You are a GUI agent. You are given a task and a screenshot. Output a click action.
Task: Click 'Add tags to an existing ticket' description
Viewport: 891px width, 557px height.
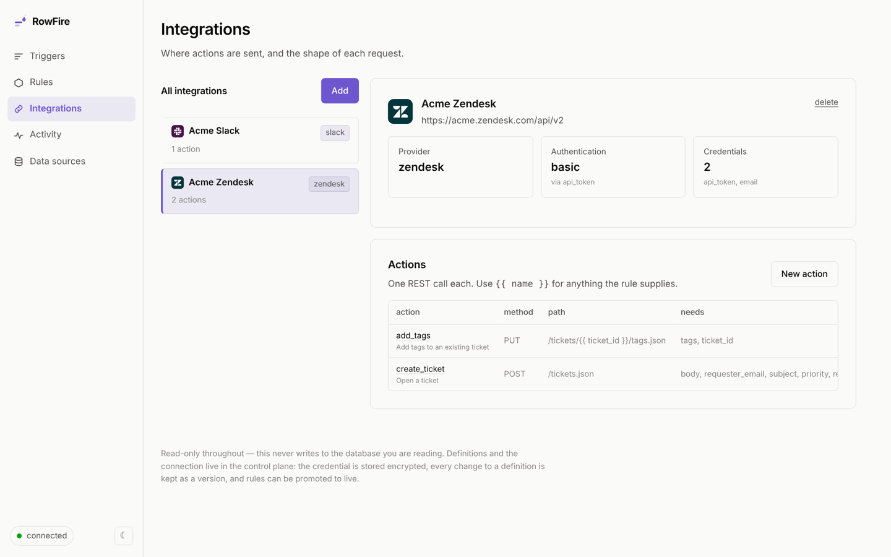pos(442,348)
